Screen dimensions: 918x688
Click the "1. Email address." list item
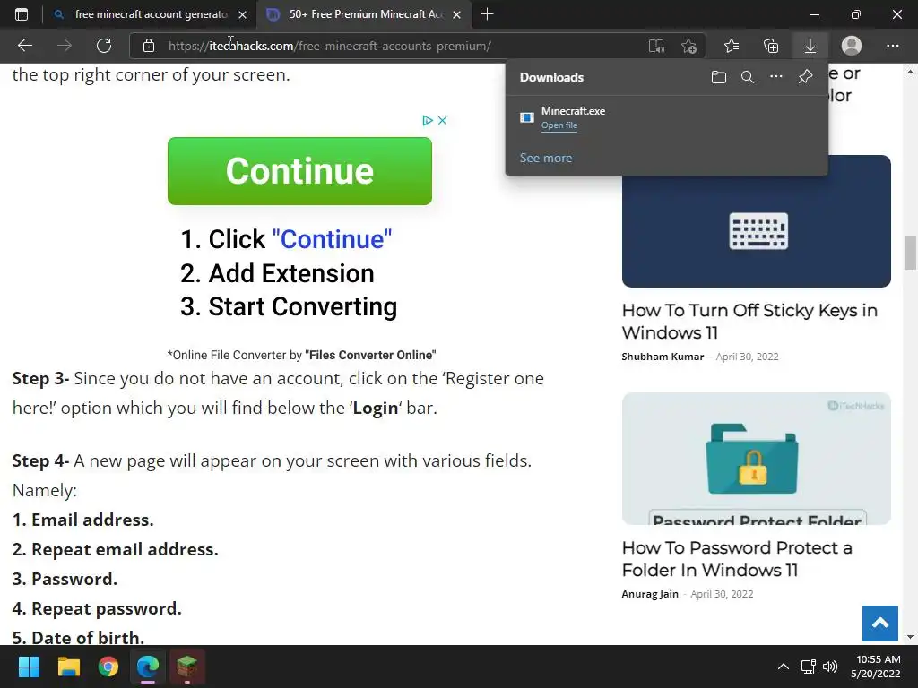(83, 520)
